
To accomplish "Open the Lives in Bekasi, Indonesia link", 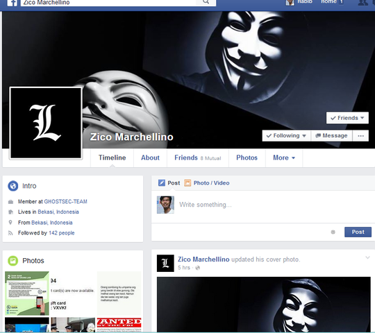I will [x=58, y=212].
